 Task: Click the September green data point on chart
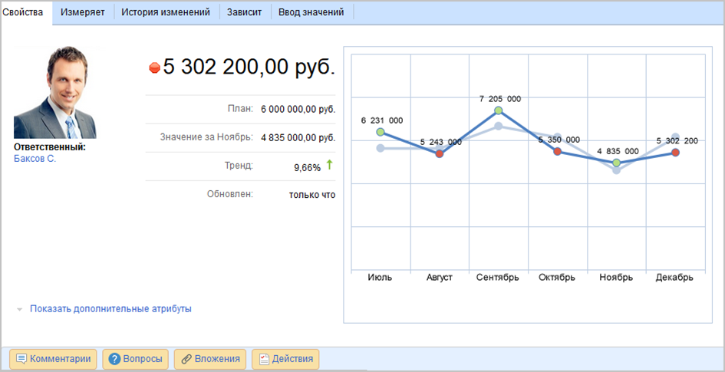coord(498,110)
